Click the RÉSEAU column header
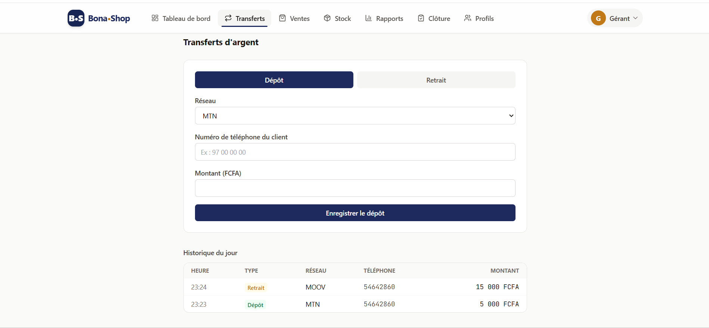 (316, 271)
